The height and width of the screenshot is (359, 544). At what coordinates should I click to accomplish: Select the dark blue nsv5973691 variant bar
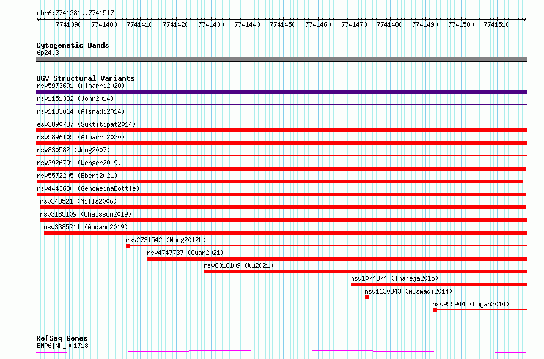click(x=281, y=92)
